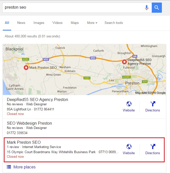Open the DeepRed55 SEO Agency Preston listing
This screenshot has height=173, width=170.
(x=37, y=99)
